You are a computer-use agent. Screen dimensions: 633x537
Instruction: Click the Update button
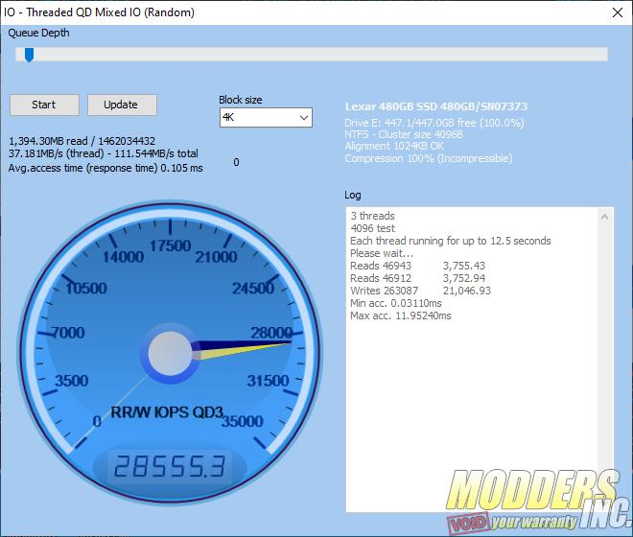click(x=122, y=105)
